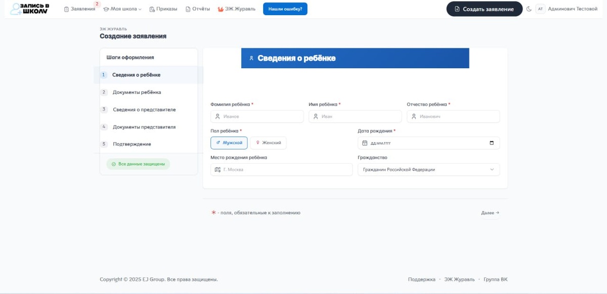The height and width of the screenshot is (294, 607).
Task: Select Мужской gender option
Action: [229, 143]
